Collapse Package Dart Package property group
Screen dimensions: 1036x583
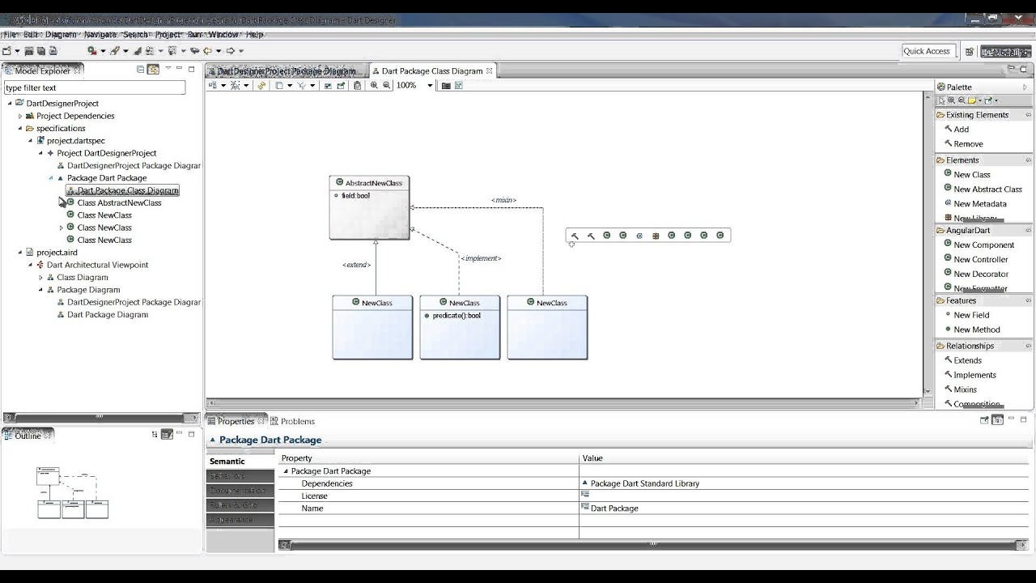tap(285, 471)
